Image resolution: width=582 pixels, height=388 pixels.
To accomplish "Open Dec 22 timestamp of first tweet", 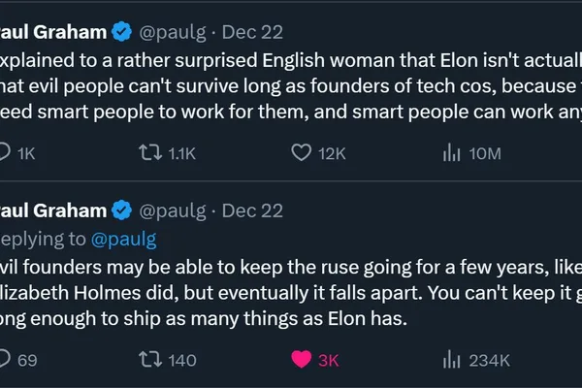I will point(252,32).
